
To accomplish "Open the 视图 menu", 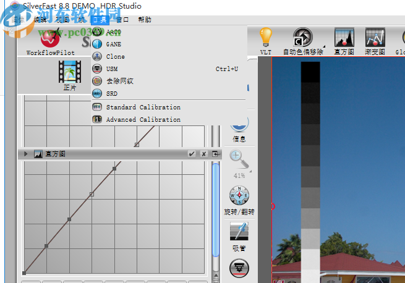I will pos(62,20).
